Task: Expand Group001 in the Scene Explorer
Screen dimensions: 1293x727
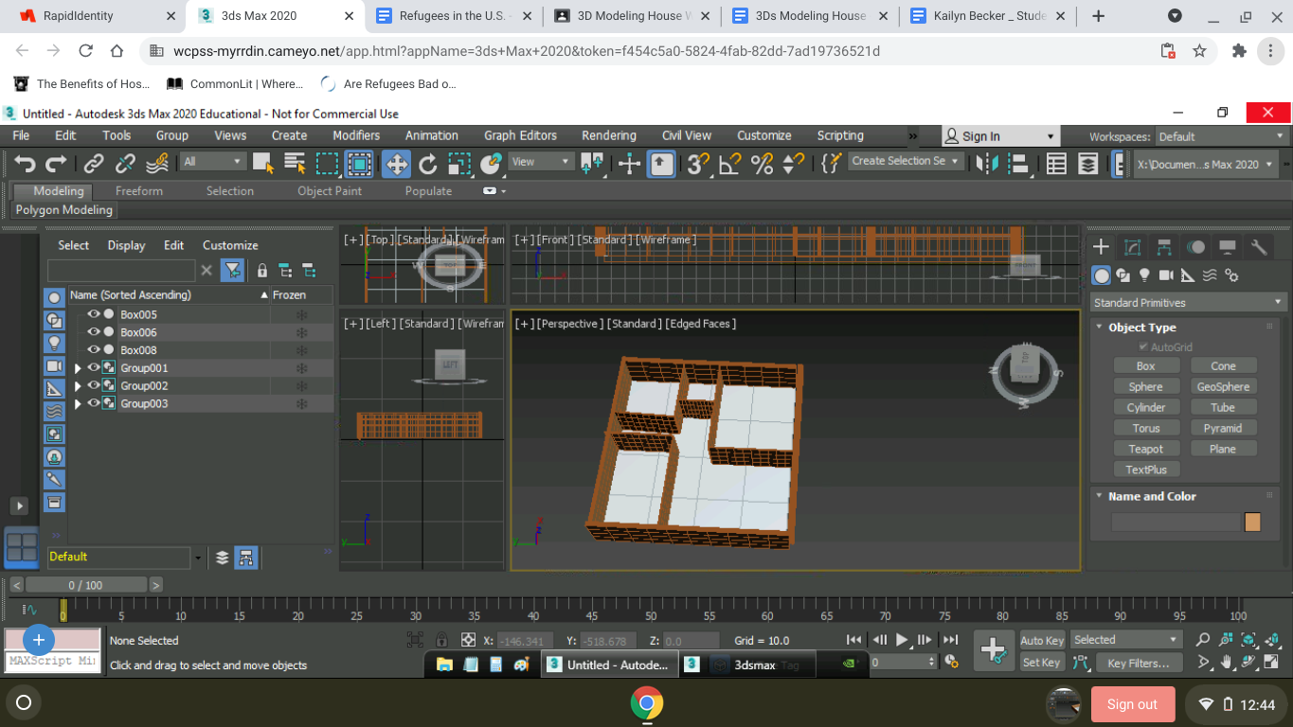Action: pos(79,367)
